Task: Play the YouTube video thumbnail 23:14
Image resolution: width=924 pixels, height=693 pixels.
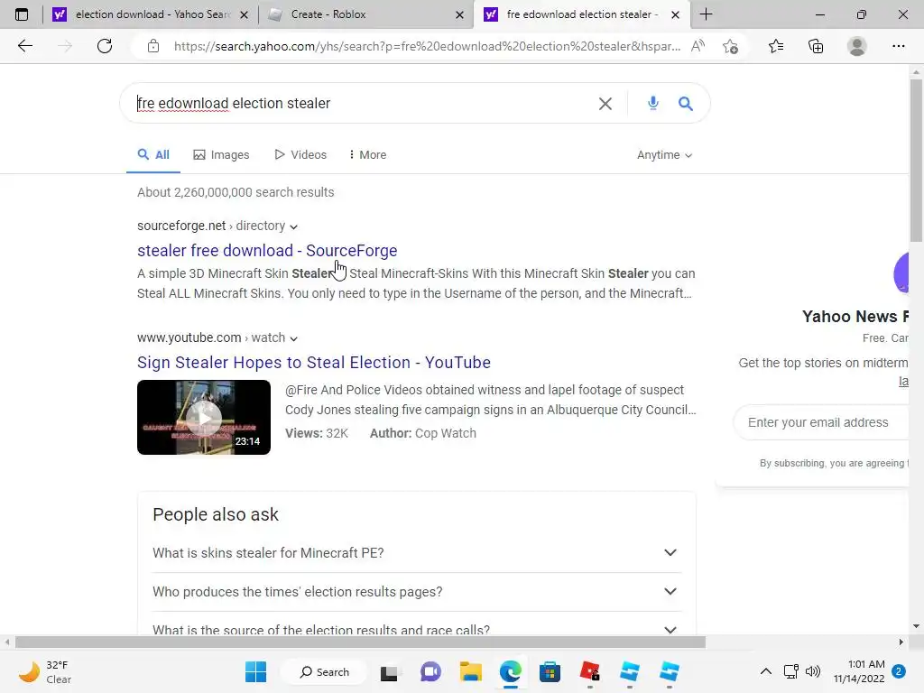Action: 204,417
